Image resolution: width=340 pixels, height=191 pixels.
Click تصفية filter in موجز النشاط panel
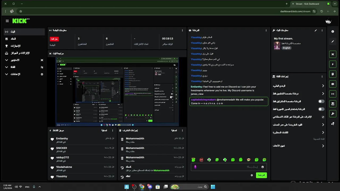point(104,131)
